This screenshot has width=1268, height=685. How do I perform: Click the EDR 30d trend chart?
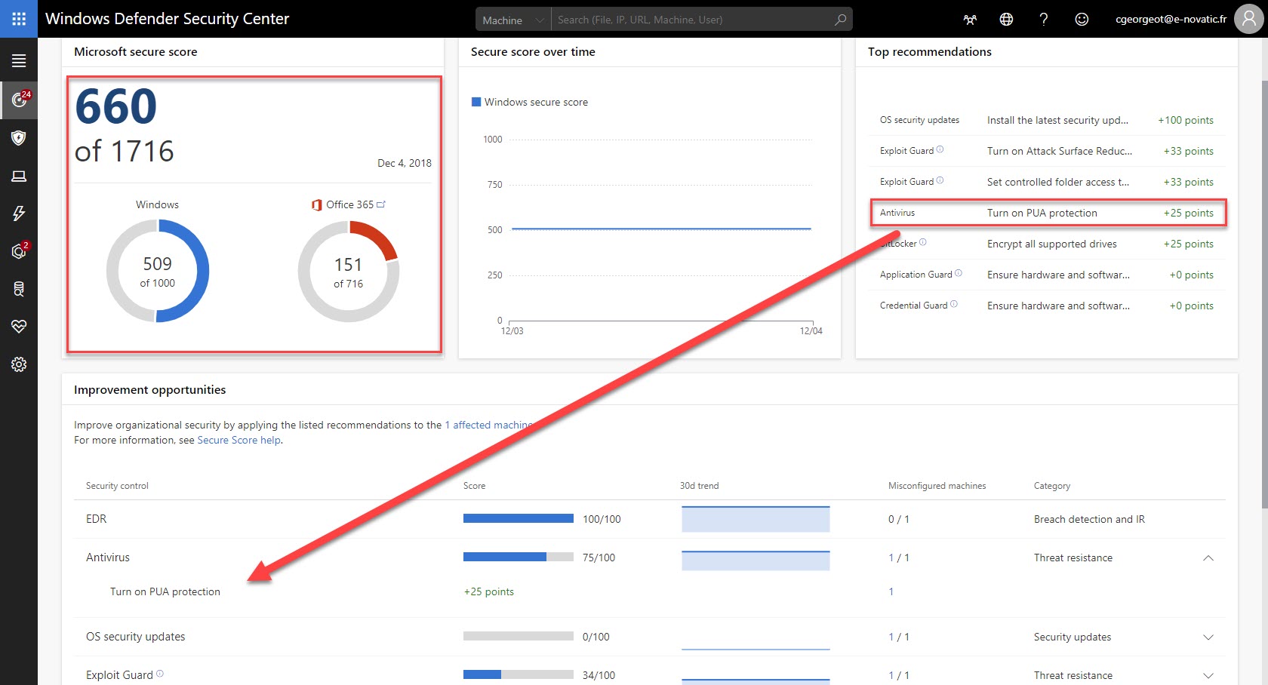756,519
